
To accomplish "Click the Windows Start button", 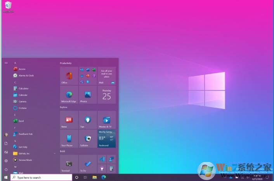I will 6,178.
